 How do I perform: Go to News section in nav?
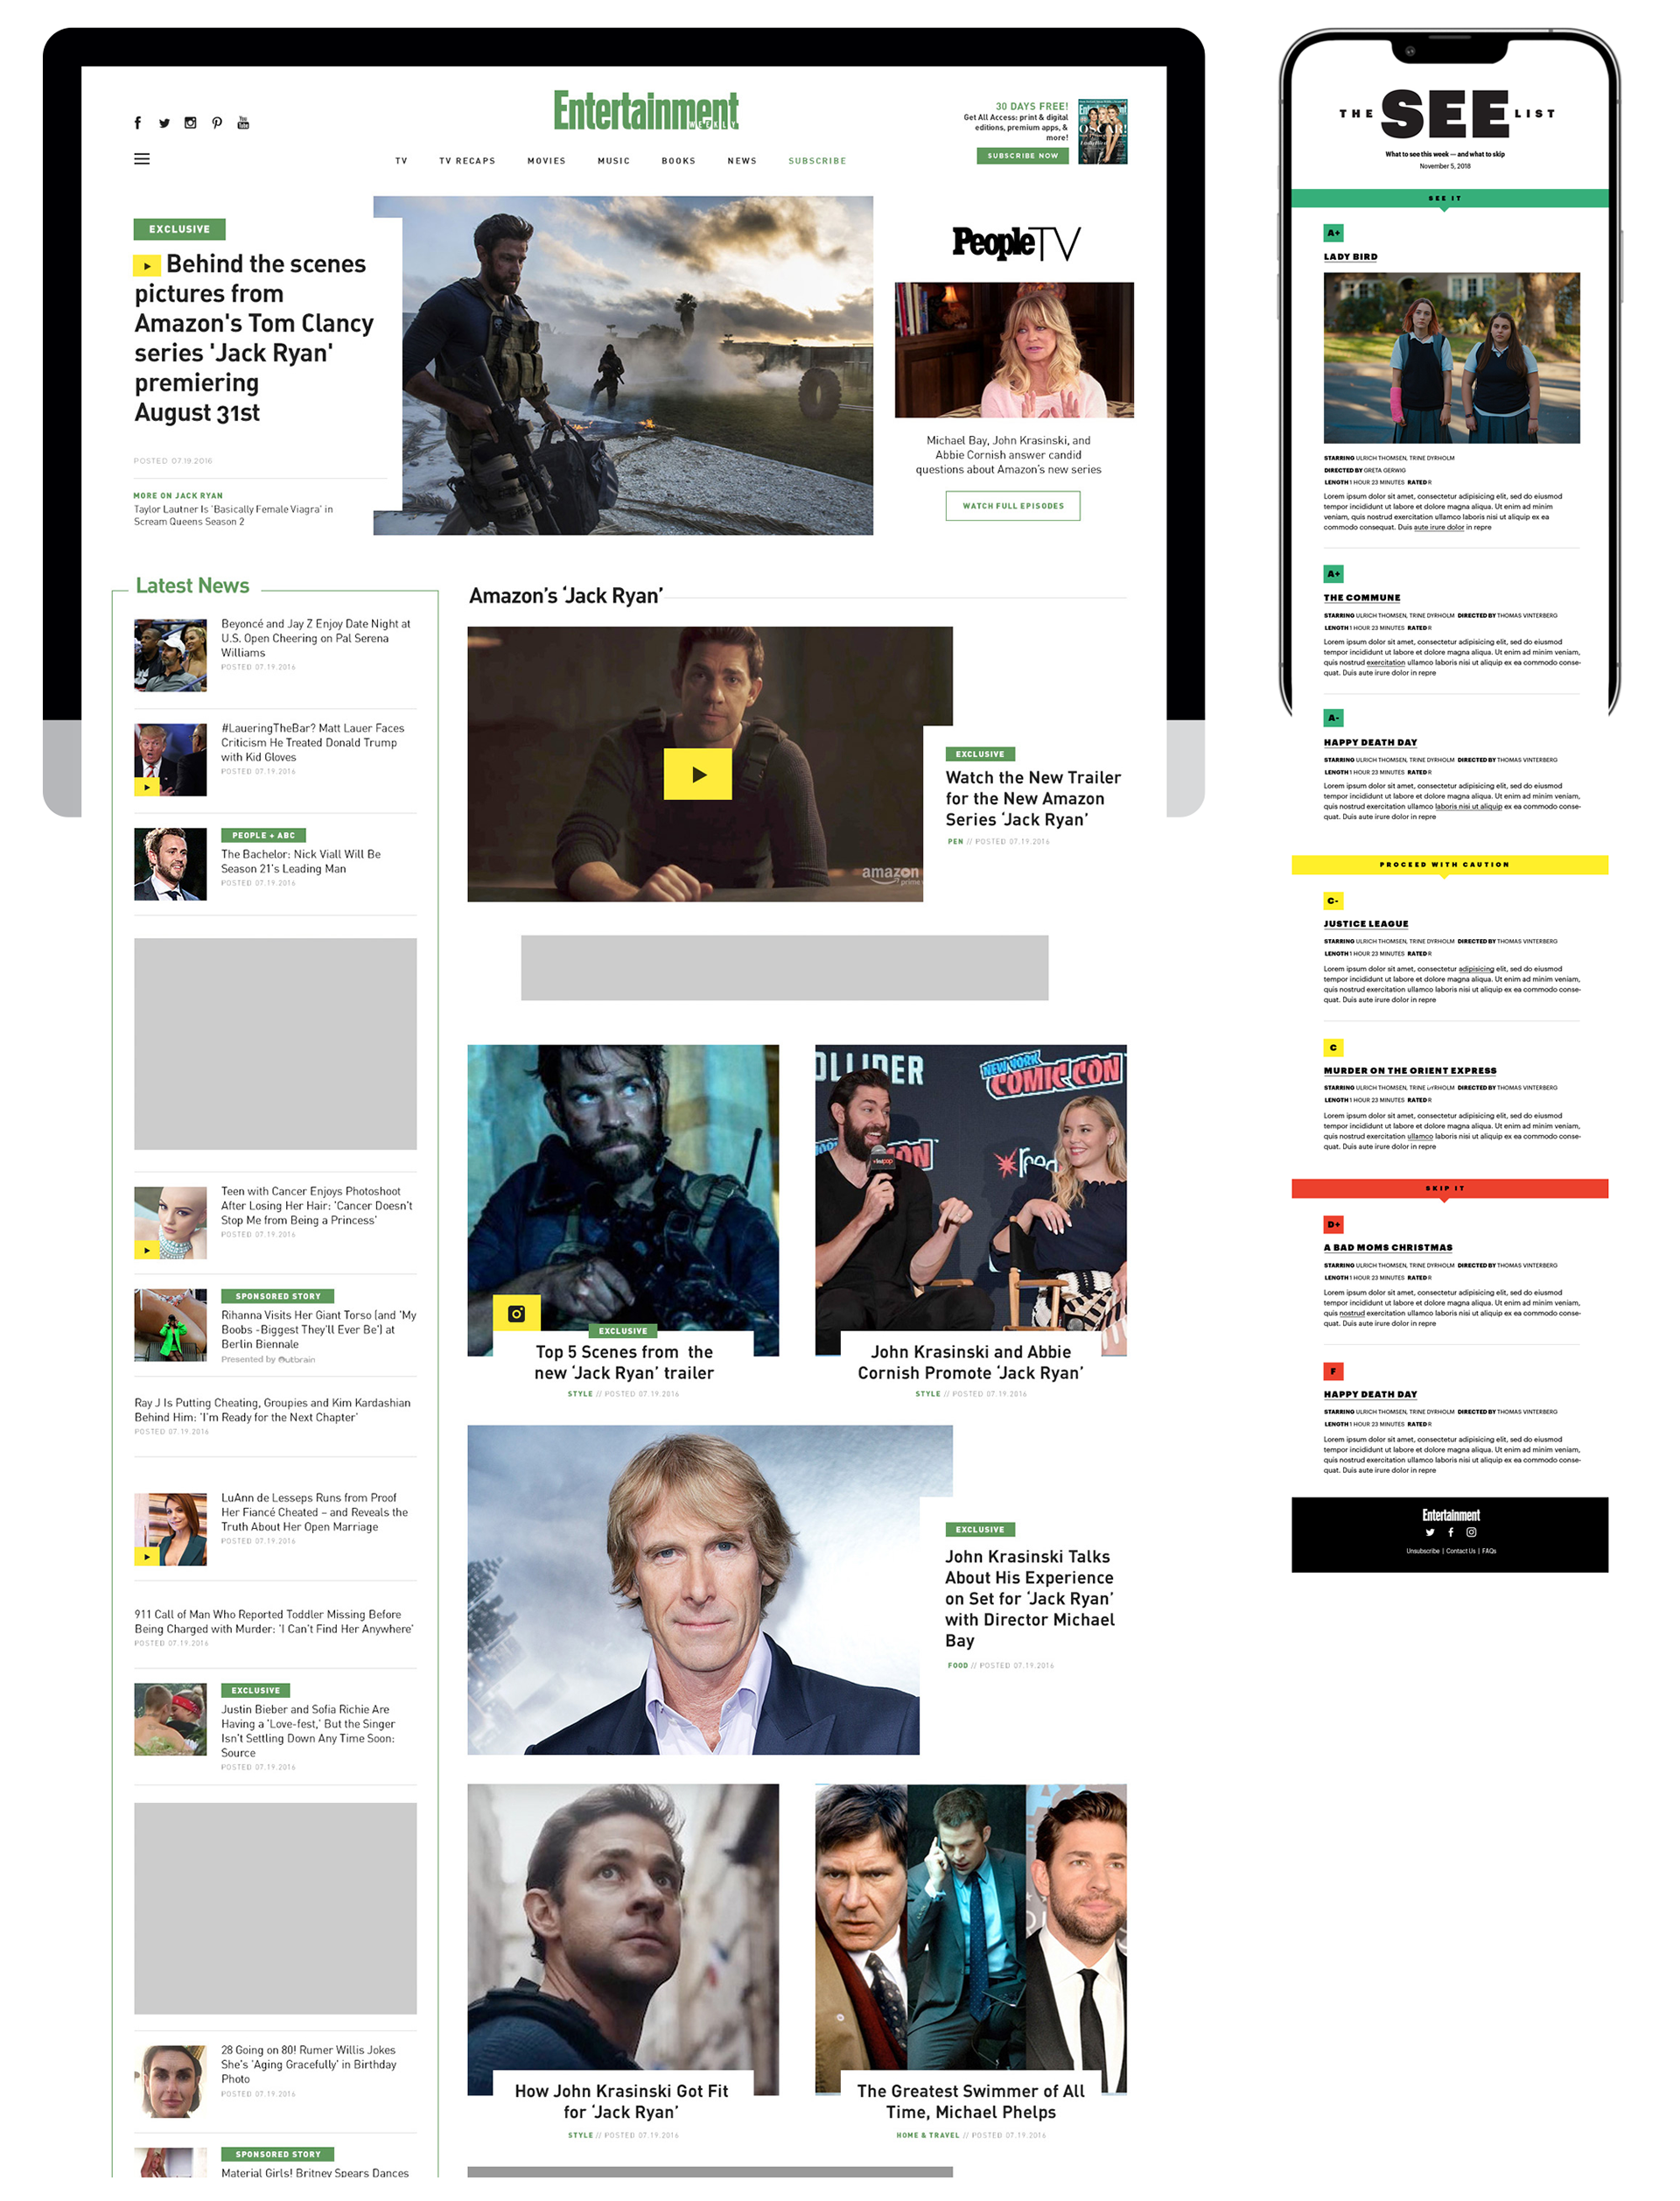pos(742,161)
